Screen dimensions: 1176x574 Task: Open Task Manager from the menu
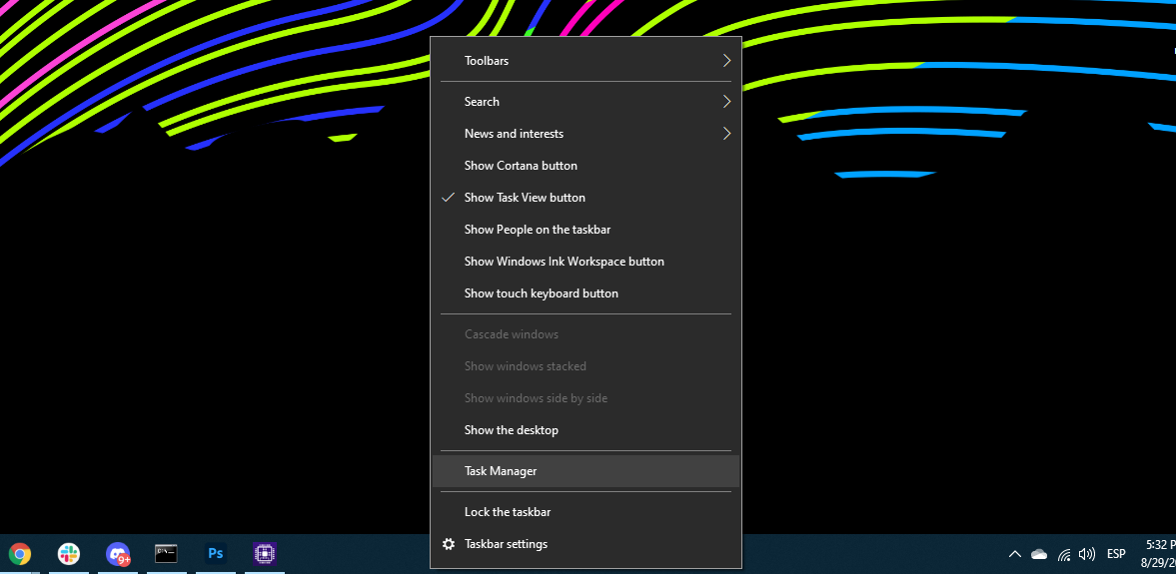586,471
